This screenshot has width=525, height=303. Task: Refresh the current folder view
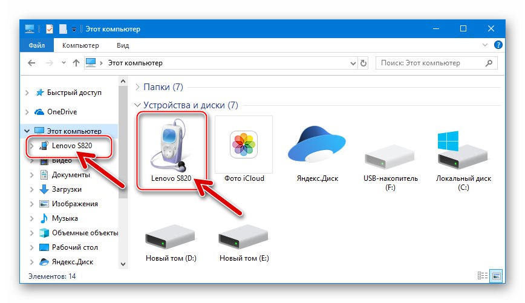(x=364, y=63)
